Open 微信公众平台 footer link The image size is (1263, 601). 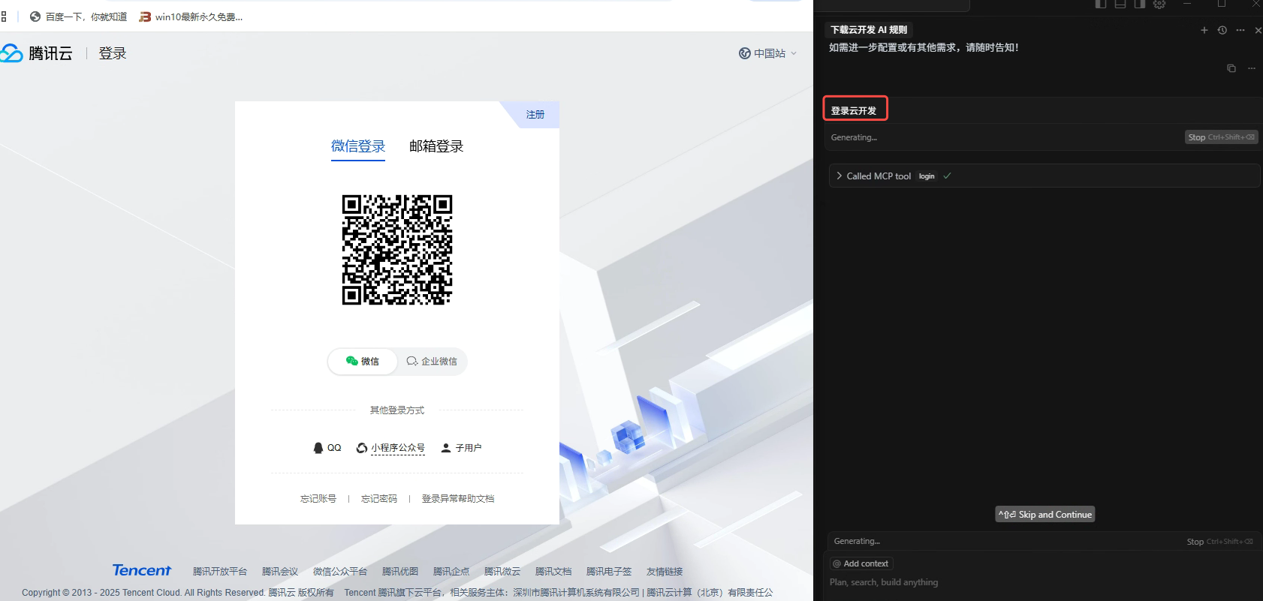coord(340,572)
